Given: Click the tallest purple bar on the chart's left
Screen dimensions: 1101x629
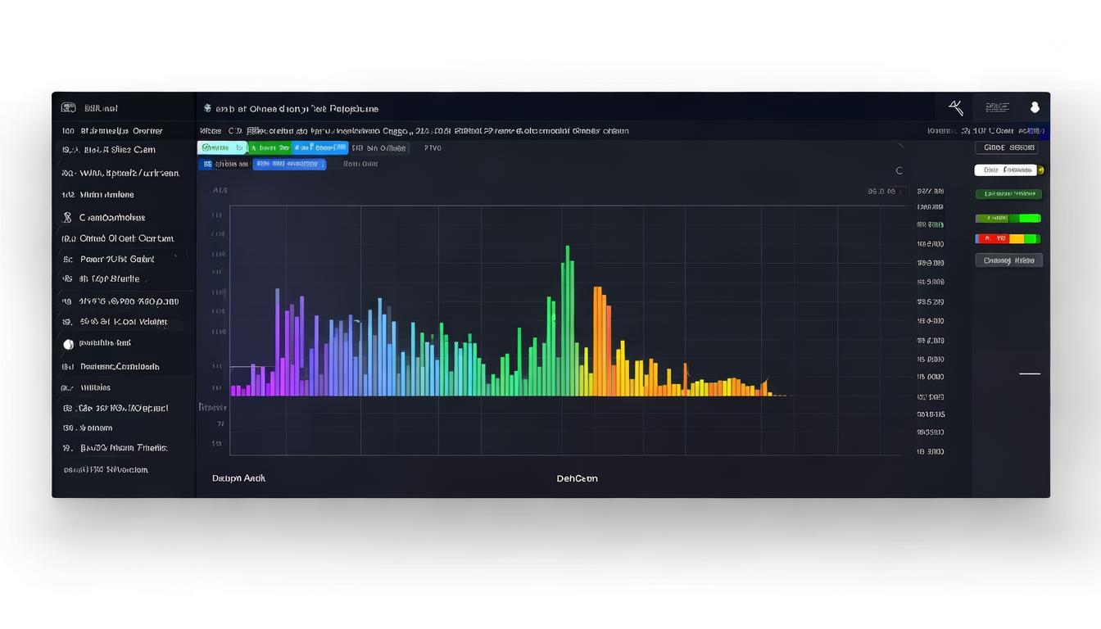Looking at the screenshot, I should click(278, 342).
